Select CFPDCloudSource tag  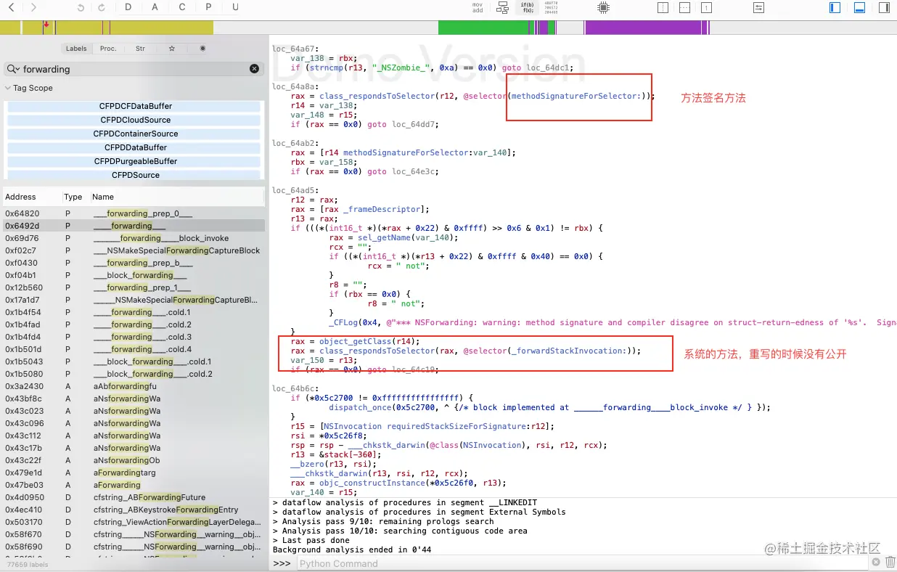(x=134, y=120)
